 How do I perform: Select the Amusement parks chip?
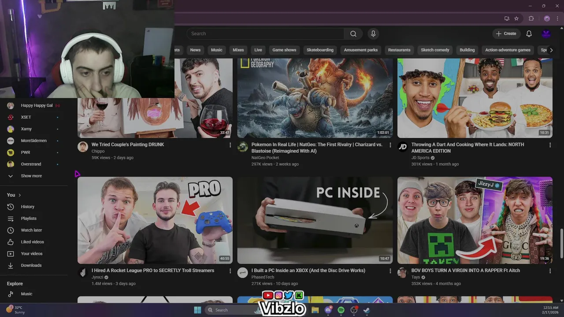361,50
